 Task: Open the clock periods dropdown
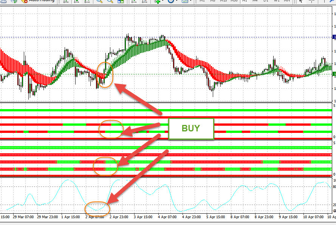tap(172, 1)
